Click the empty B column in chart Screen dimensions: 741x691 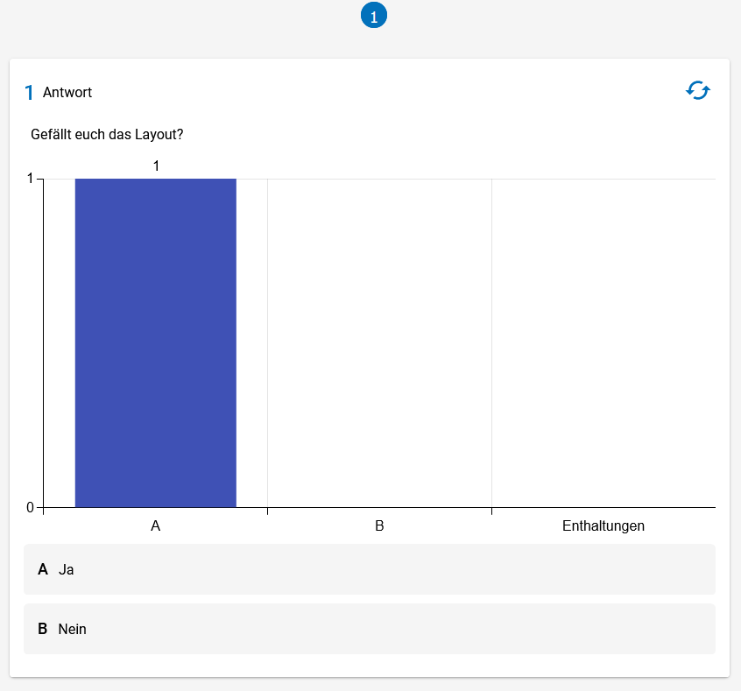click(x=379, y=343)
